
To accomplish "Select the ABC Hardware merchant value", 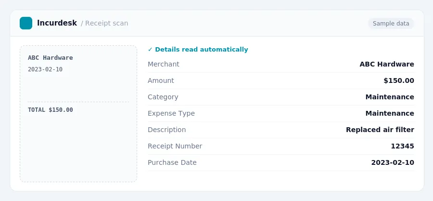I will (x=387, y=64).
